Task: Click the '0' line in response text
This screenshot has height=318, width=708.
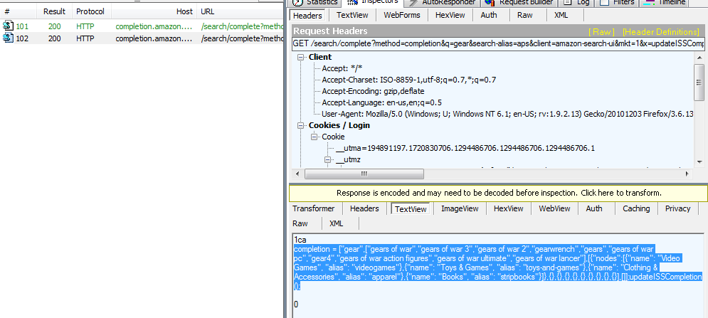Action: pyautogui.click(x=296, y=304)
